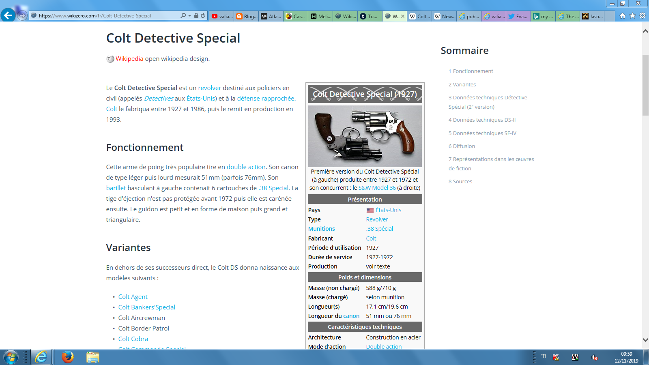Switch to the Wikipedia 'New...' tab

(x=444, y=16)
